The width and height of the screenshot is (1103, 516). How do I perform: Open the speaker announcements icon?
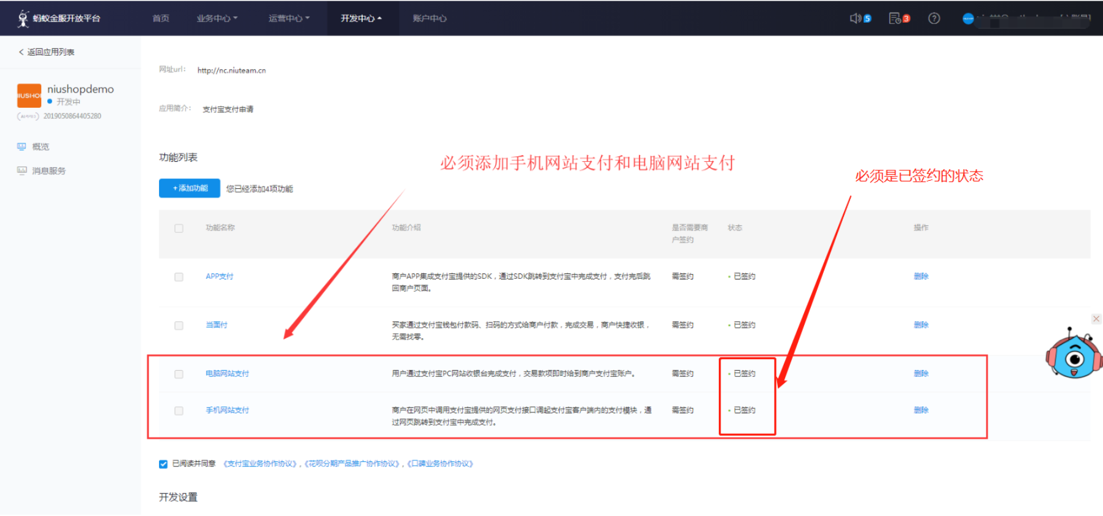(856, 18)
